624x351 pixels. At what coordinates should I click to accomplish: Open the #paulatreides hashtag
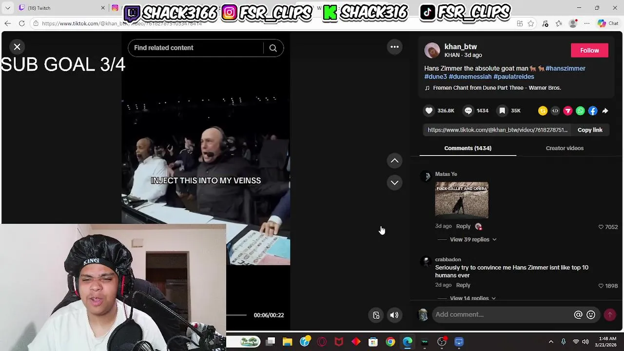(x=514, y=77)
